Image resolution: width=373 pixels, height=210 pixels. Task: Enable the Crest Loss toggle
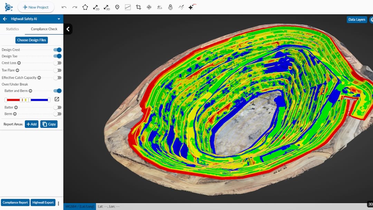point(57,63)
